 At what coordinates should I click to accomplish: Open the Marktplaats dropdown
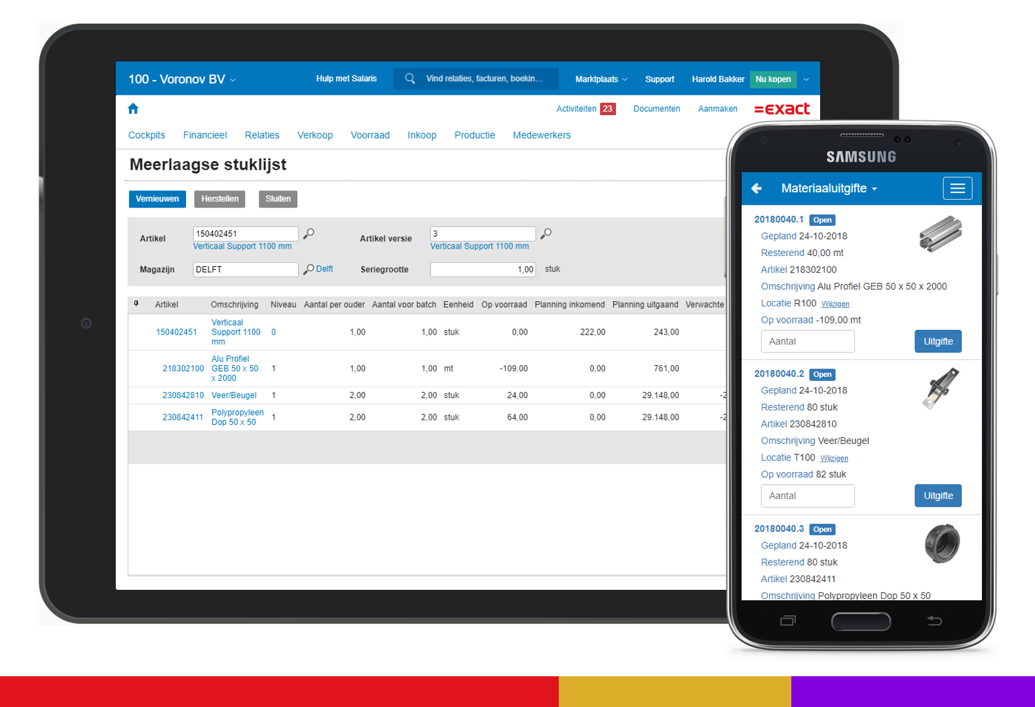(x=601, y=79)
